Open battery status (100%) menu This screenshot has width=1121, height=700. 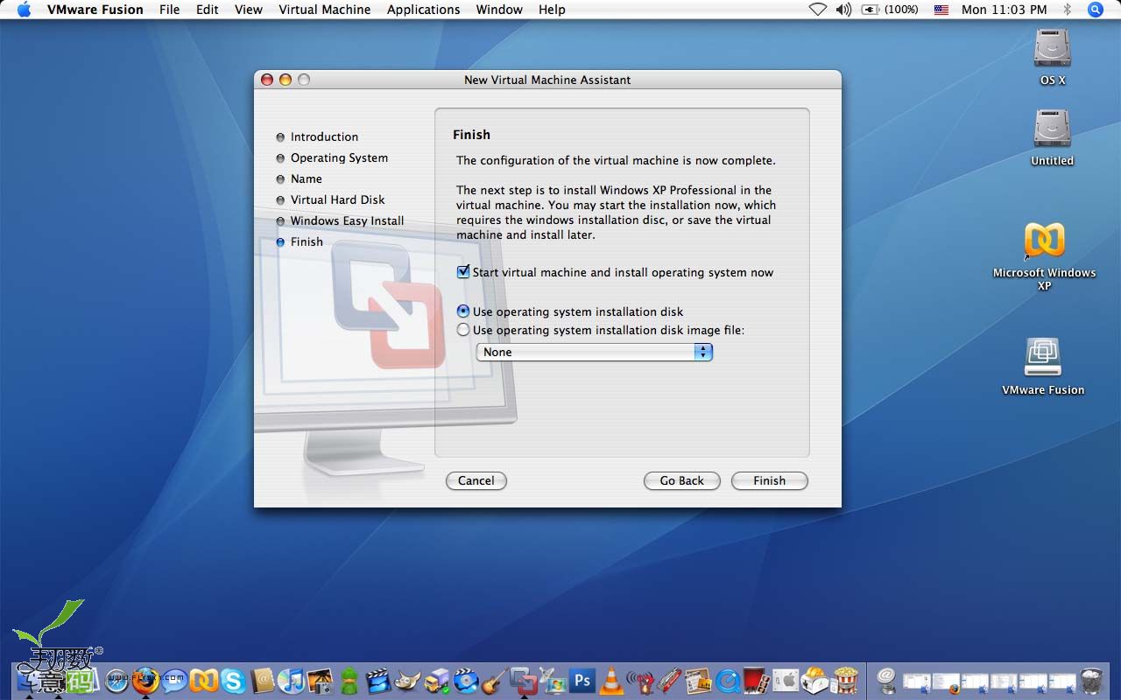[890, 10]
